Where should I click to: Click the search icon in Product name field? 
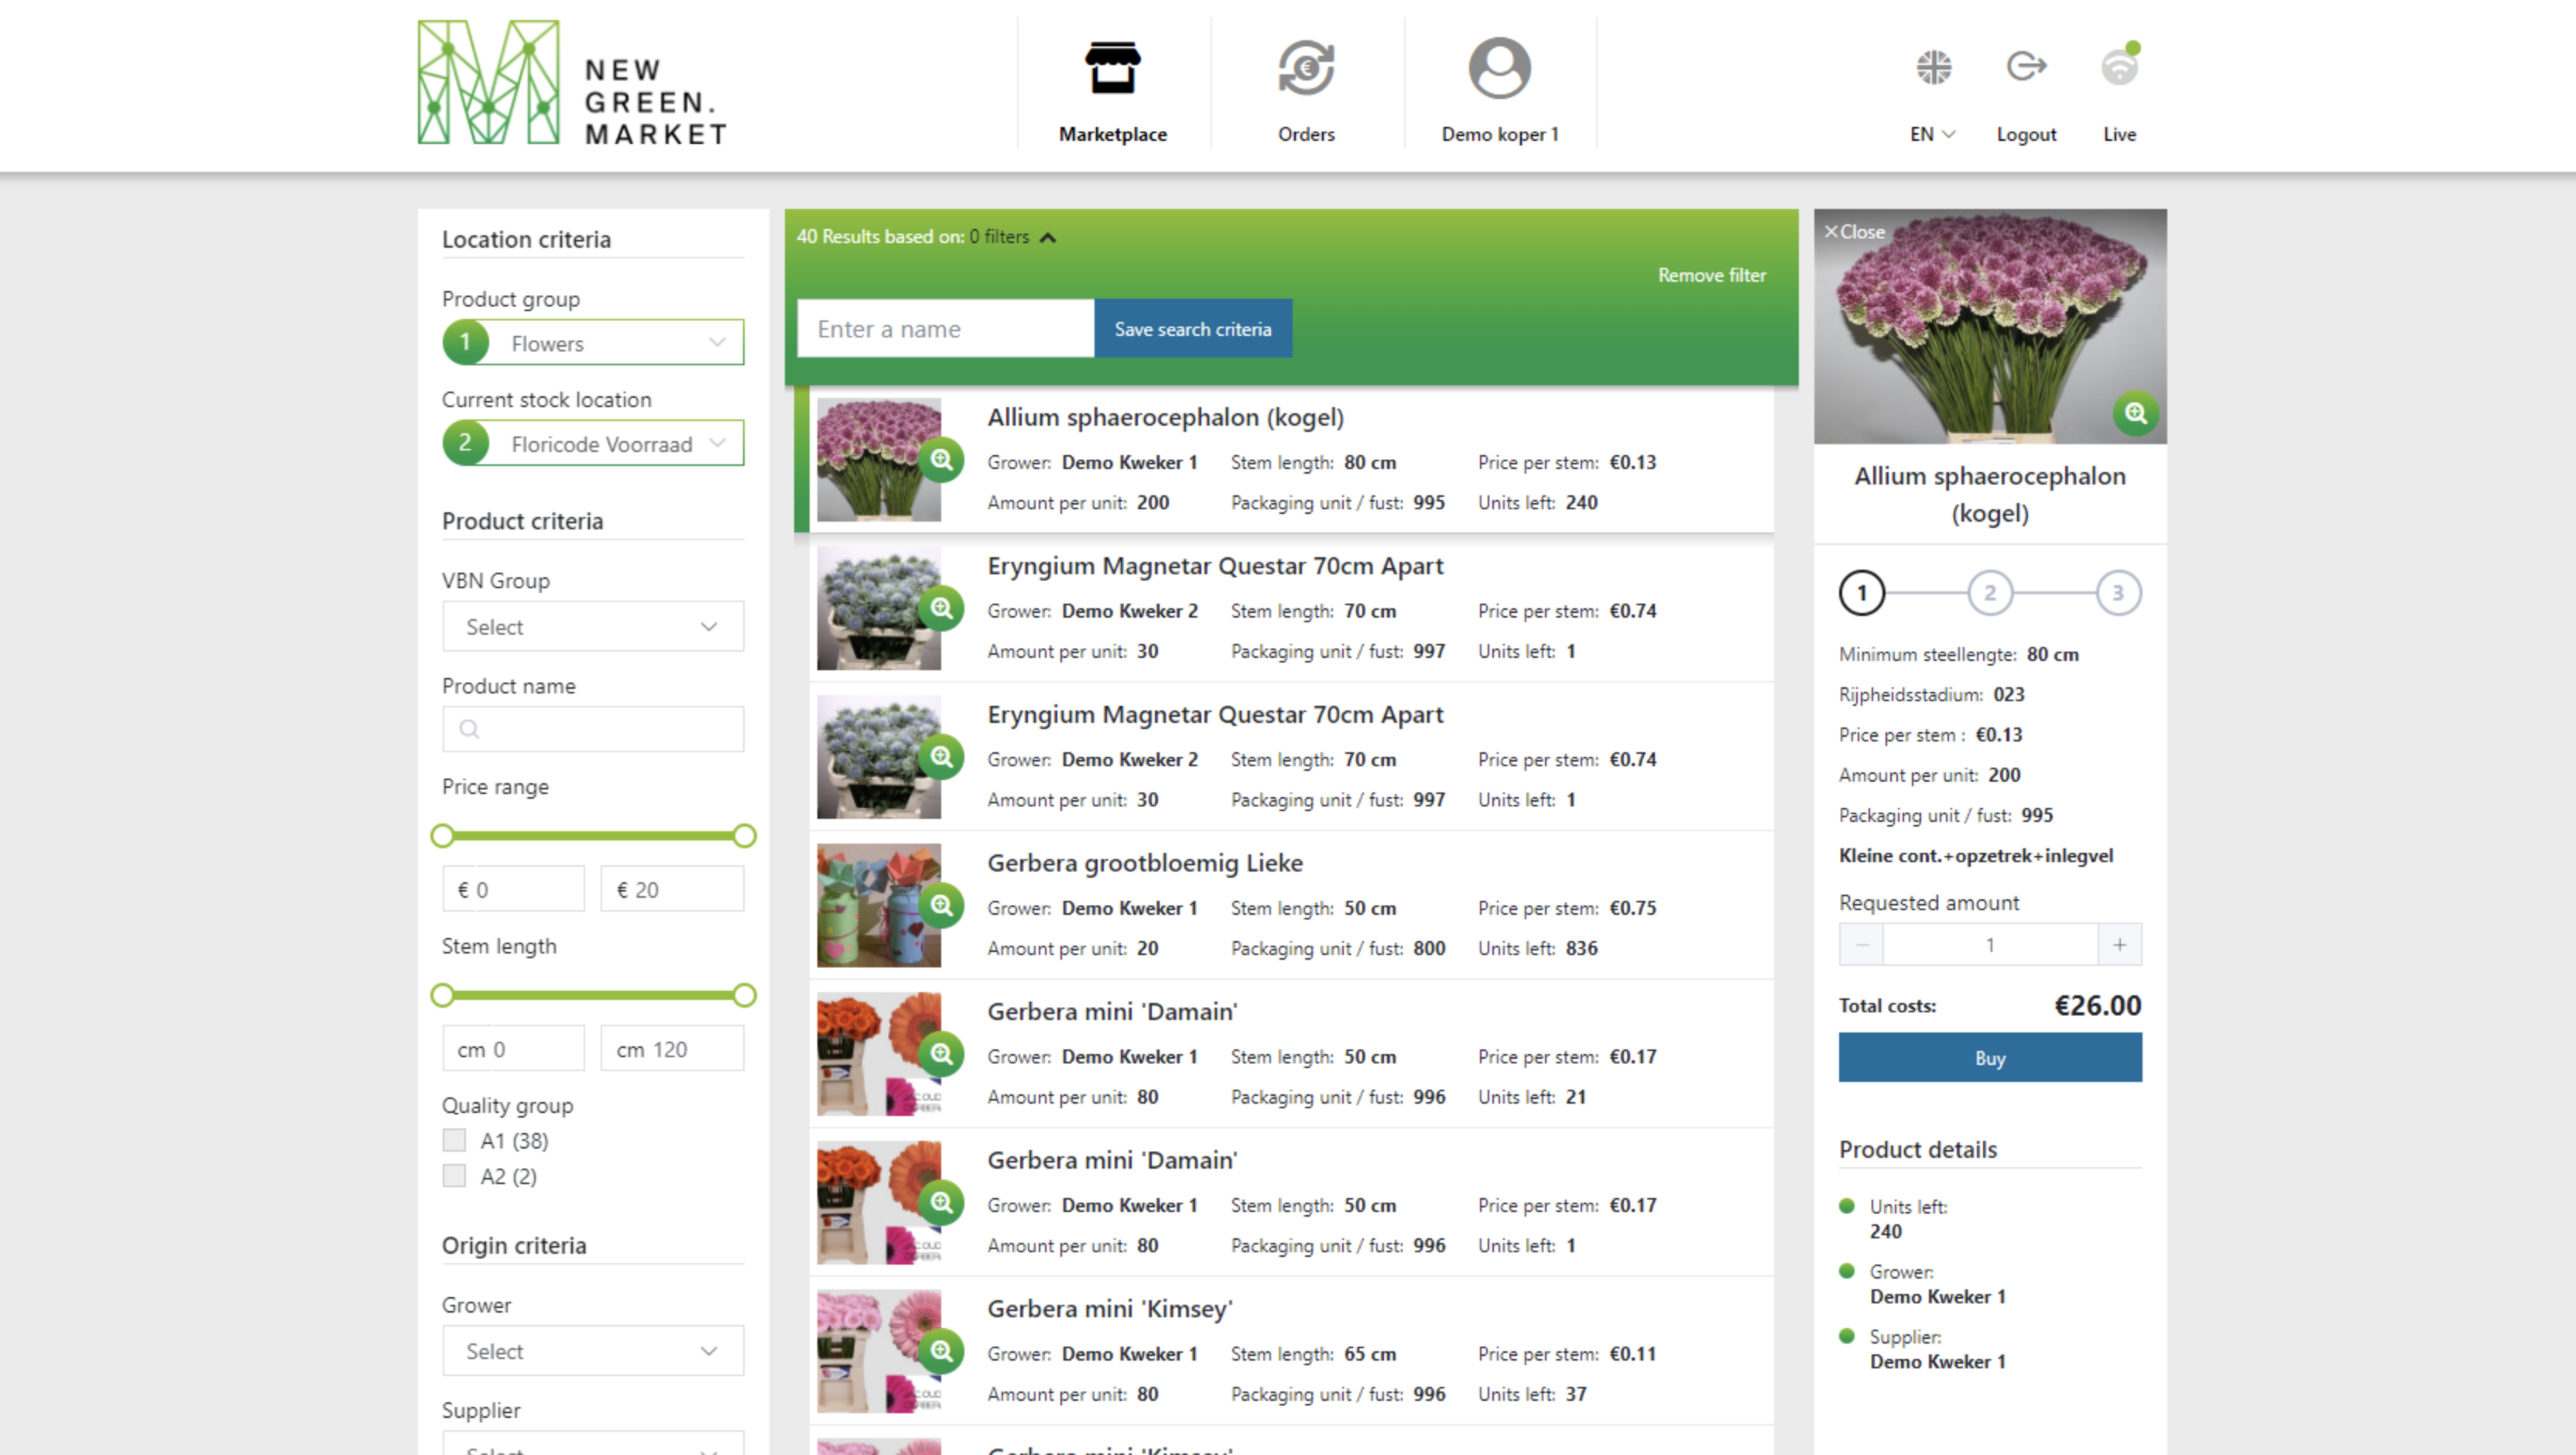(x=469, y=729)
